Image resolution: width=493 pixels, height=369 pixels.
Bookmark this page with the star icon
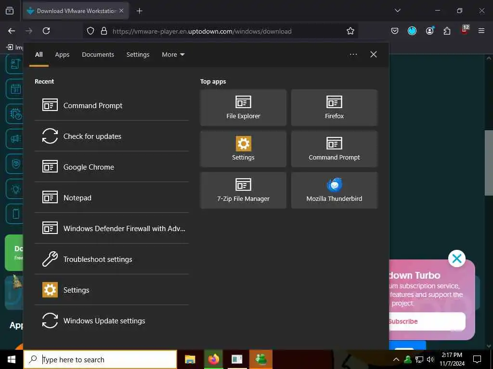coord(350,31)
